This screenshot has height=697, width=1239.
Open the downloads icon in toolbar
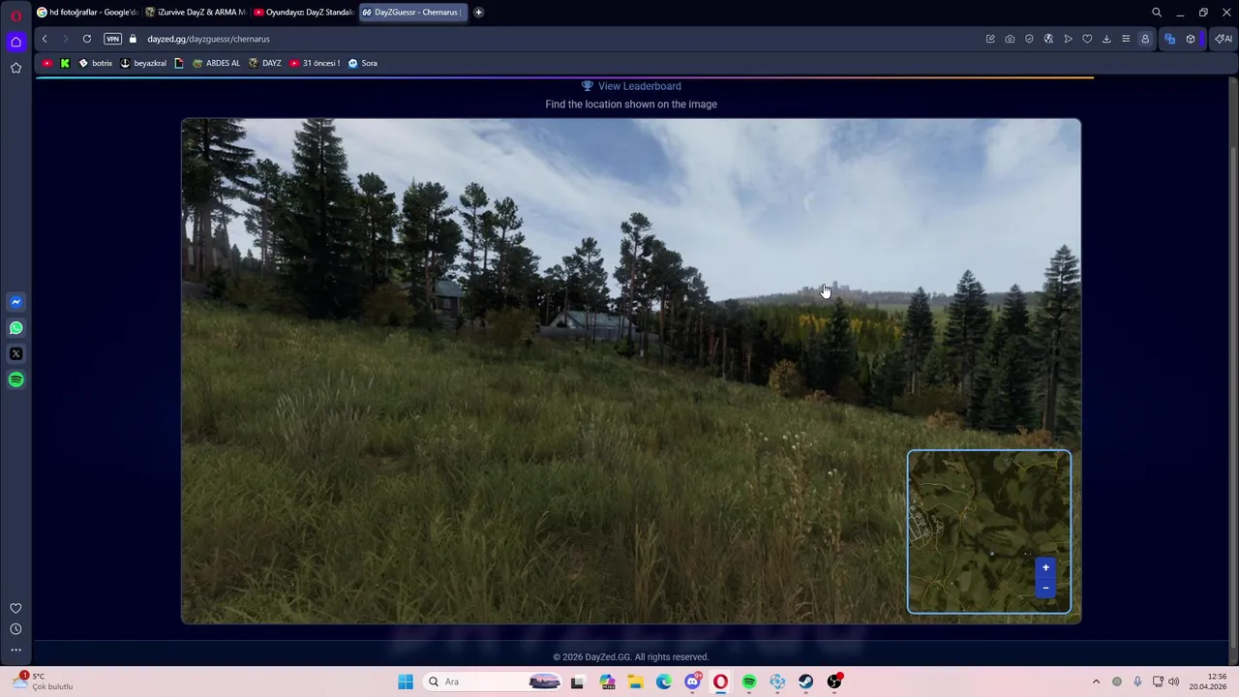tap(1106, 39)
